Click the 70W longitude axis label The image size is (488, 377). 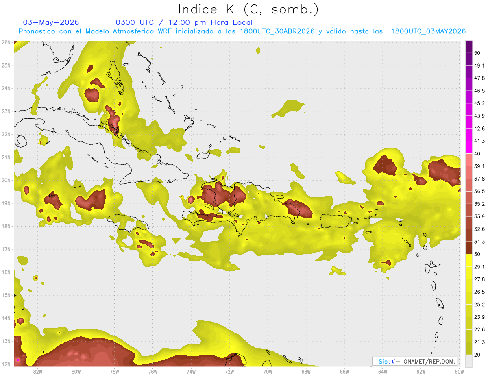click(x=268, y=371)
